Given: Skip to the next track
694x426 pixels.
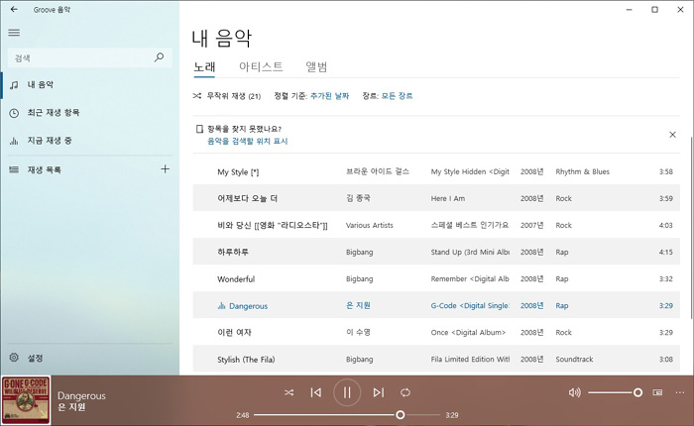Looking at the screenshot, I should [379, 392].
